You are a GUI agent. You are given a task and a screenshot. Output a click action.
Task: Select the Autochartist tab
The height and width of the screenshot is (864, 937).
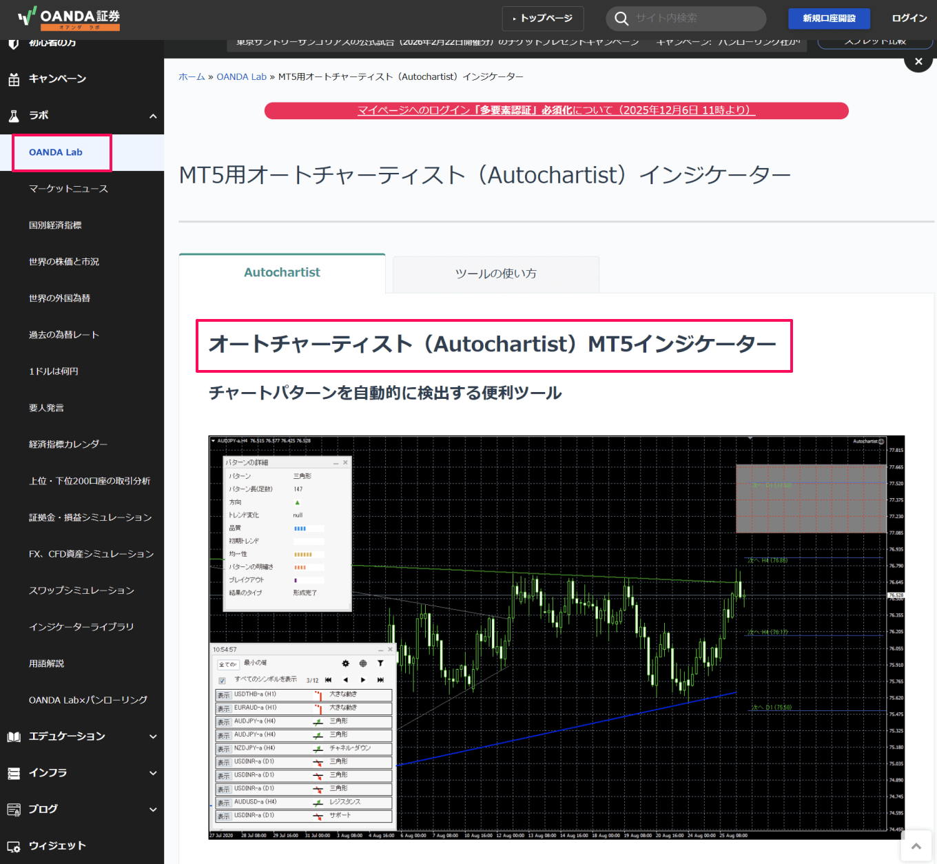[x=282, y=272]
